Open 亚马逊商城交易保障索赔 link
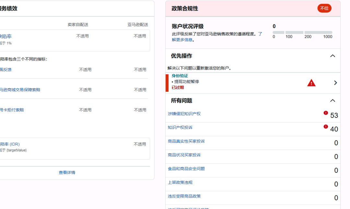Image resolution: width=350 pixels, height=209 pixels. (20, 90)
